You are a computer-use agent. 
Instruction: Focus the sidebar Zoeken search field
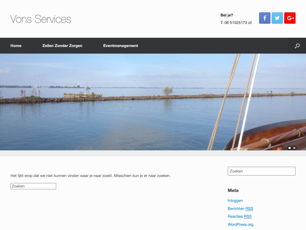pos(261,171)
